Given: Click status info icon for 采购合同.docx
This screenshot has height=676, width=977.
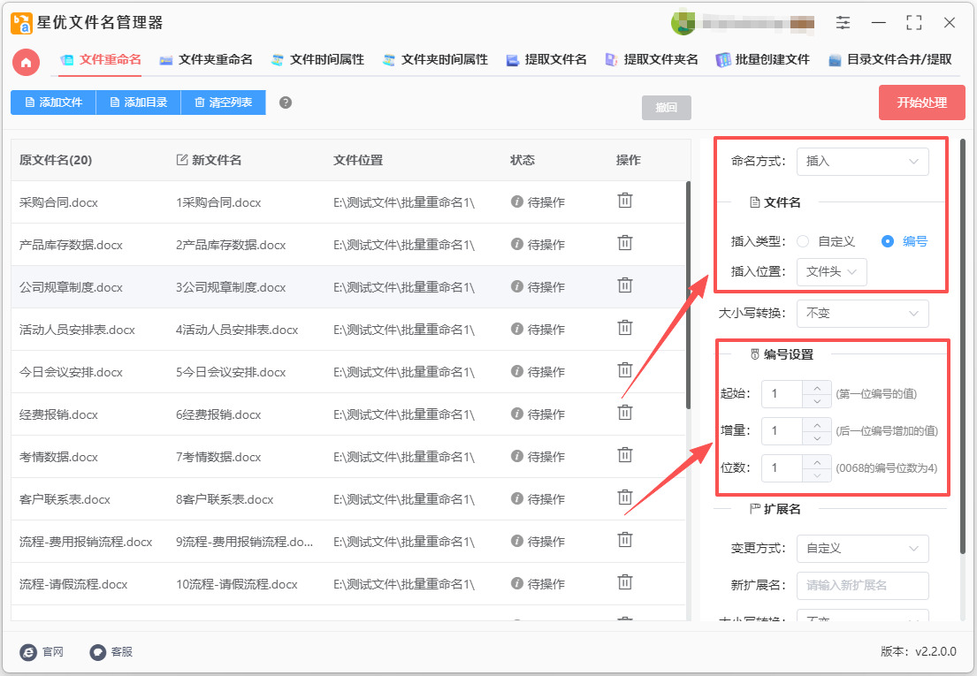Looking at the screenshot, I should point(516,201).
